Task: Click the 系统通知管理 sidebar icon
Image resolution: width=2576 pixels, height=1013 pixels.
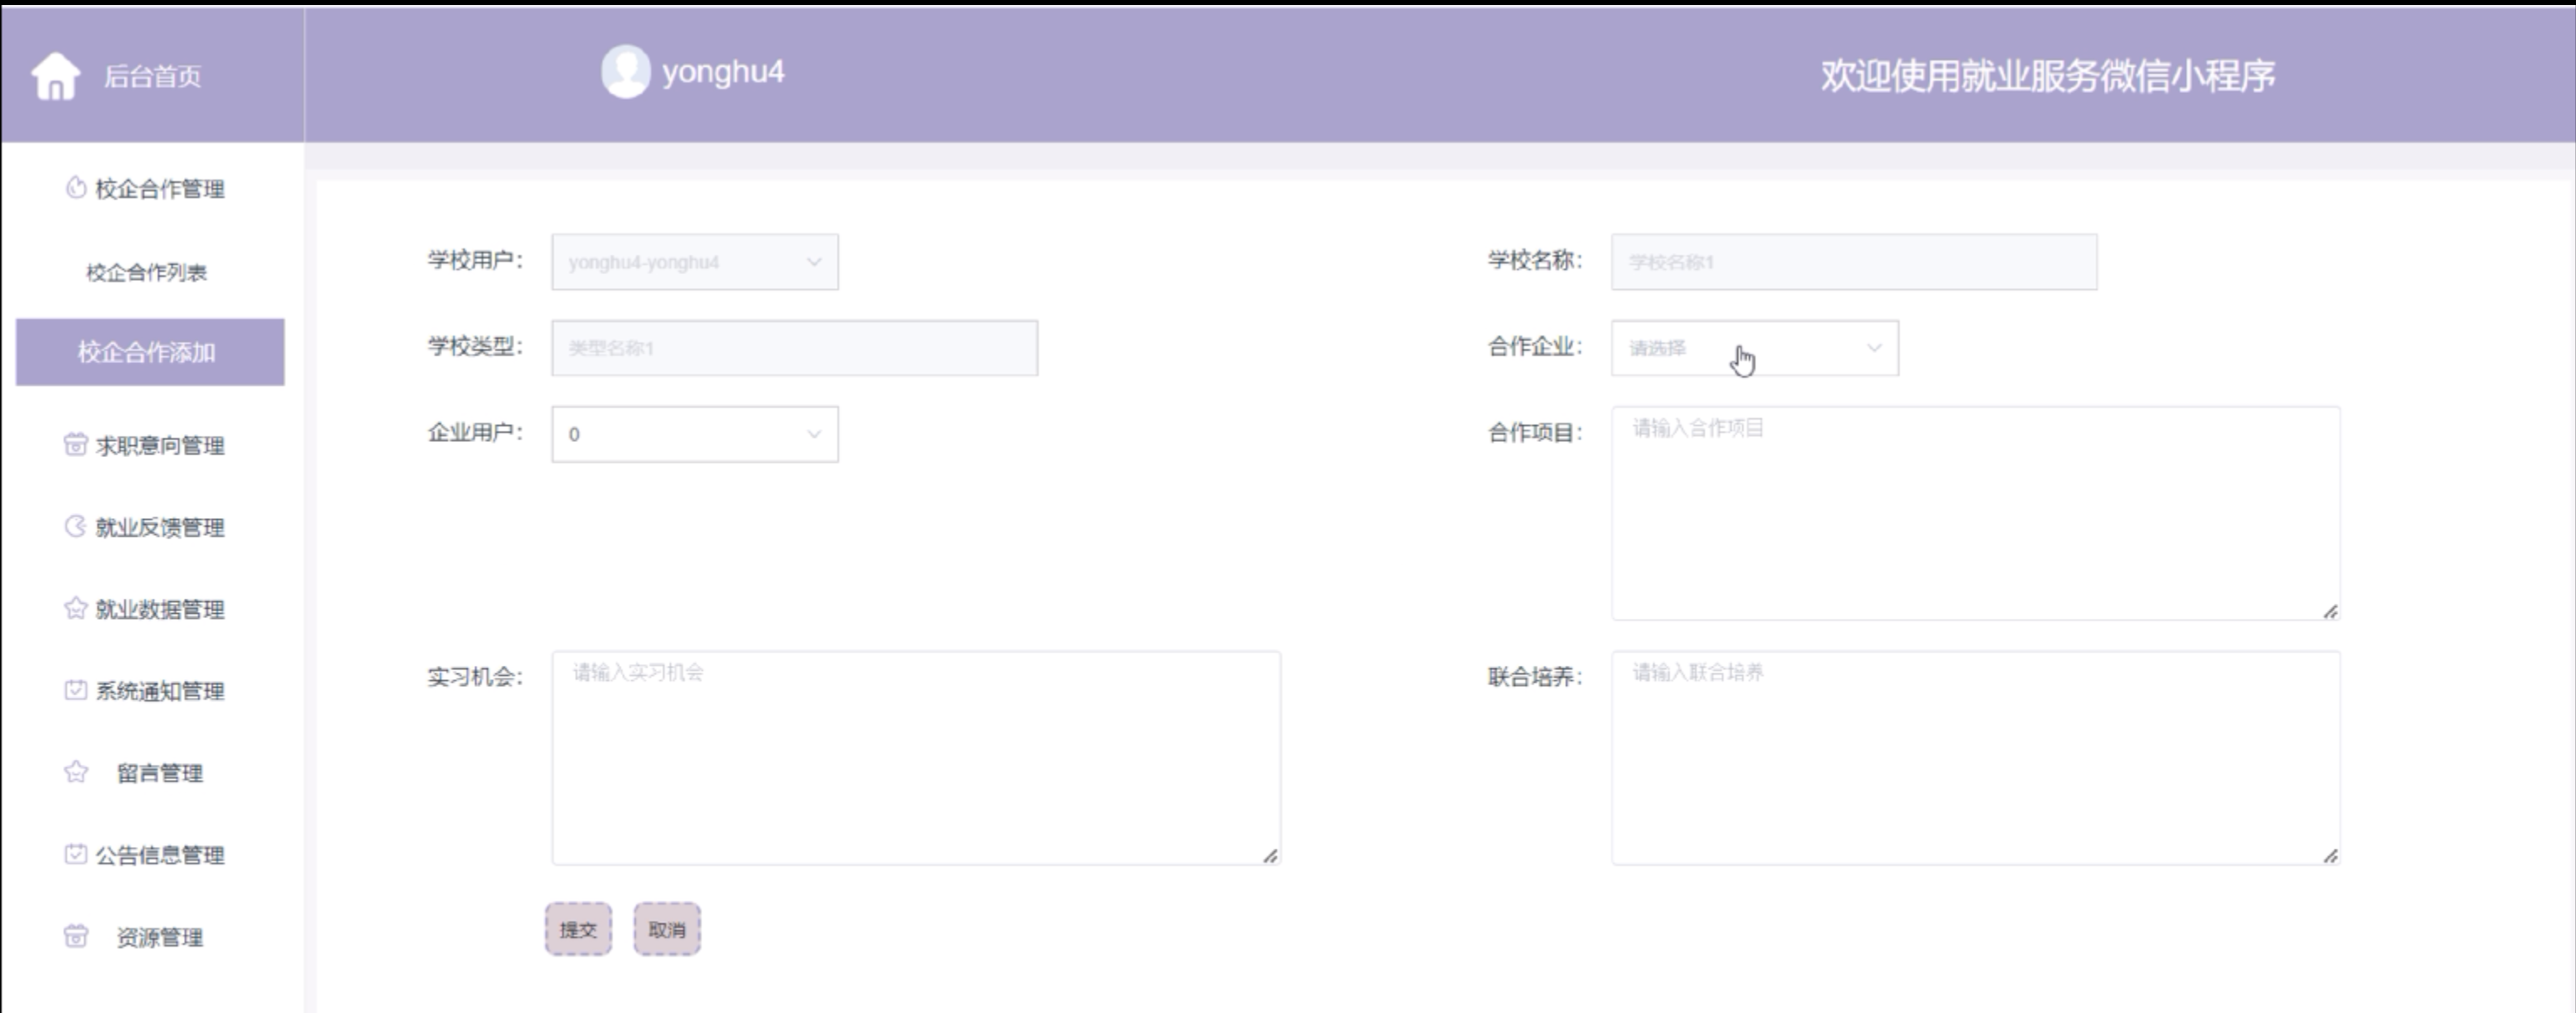Action: 76,690
